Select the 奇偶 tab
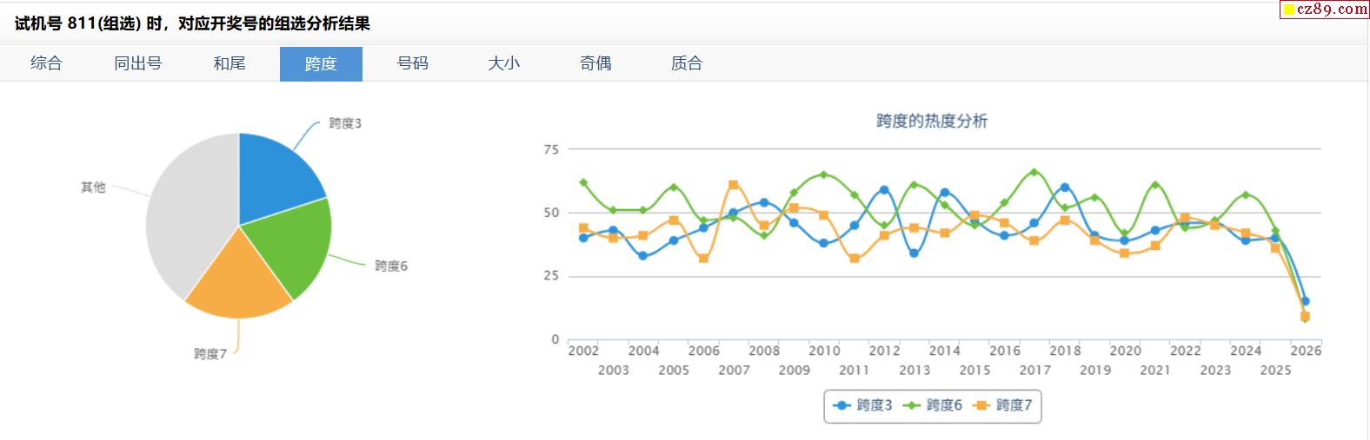Image resolution: width=1370 pixels, height=440 pixels. point(595,63)
